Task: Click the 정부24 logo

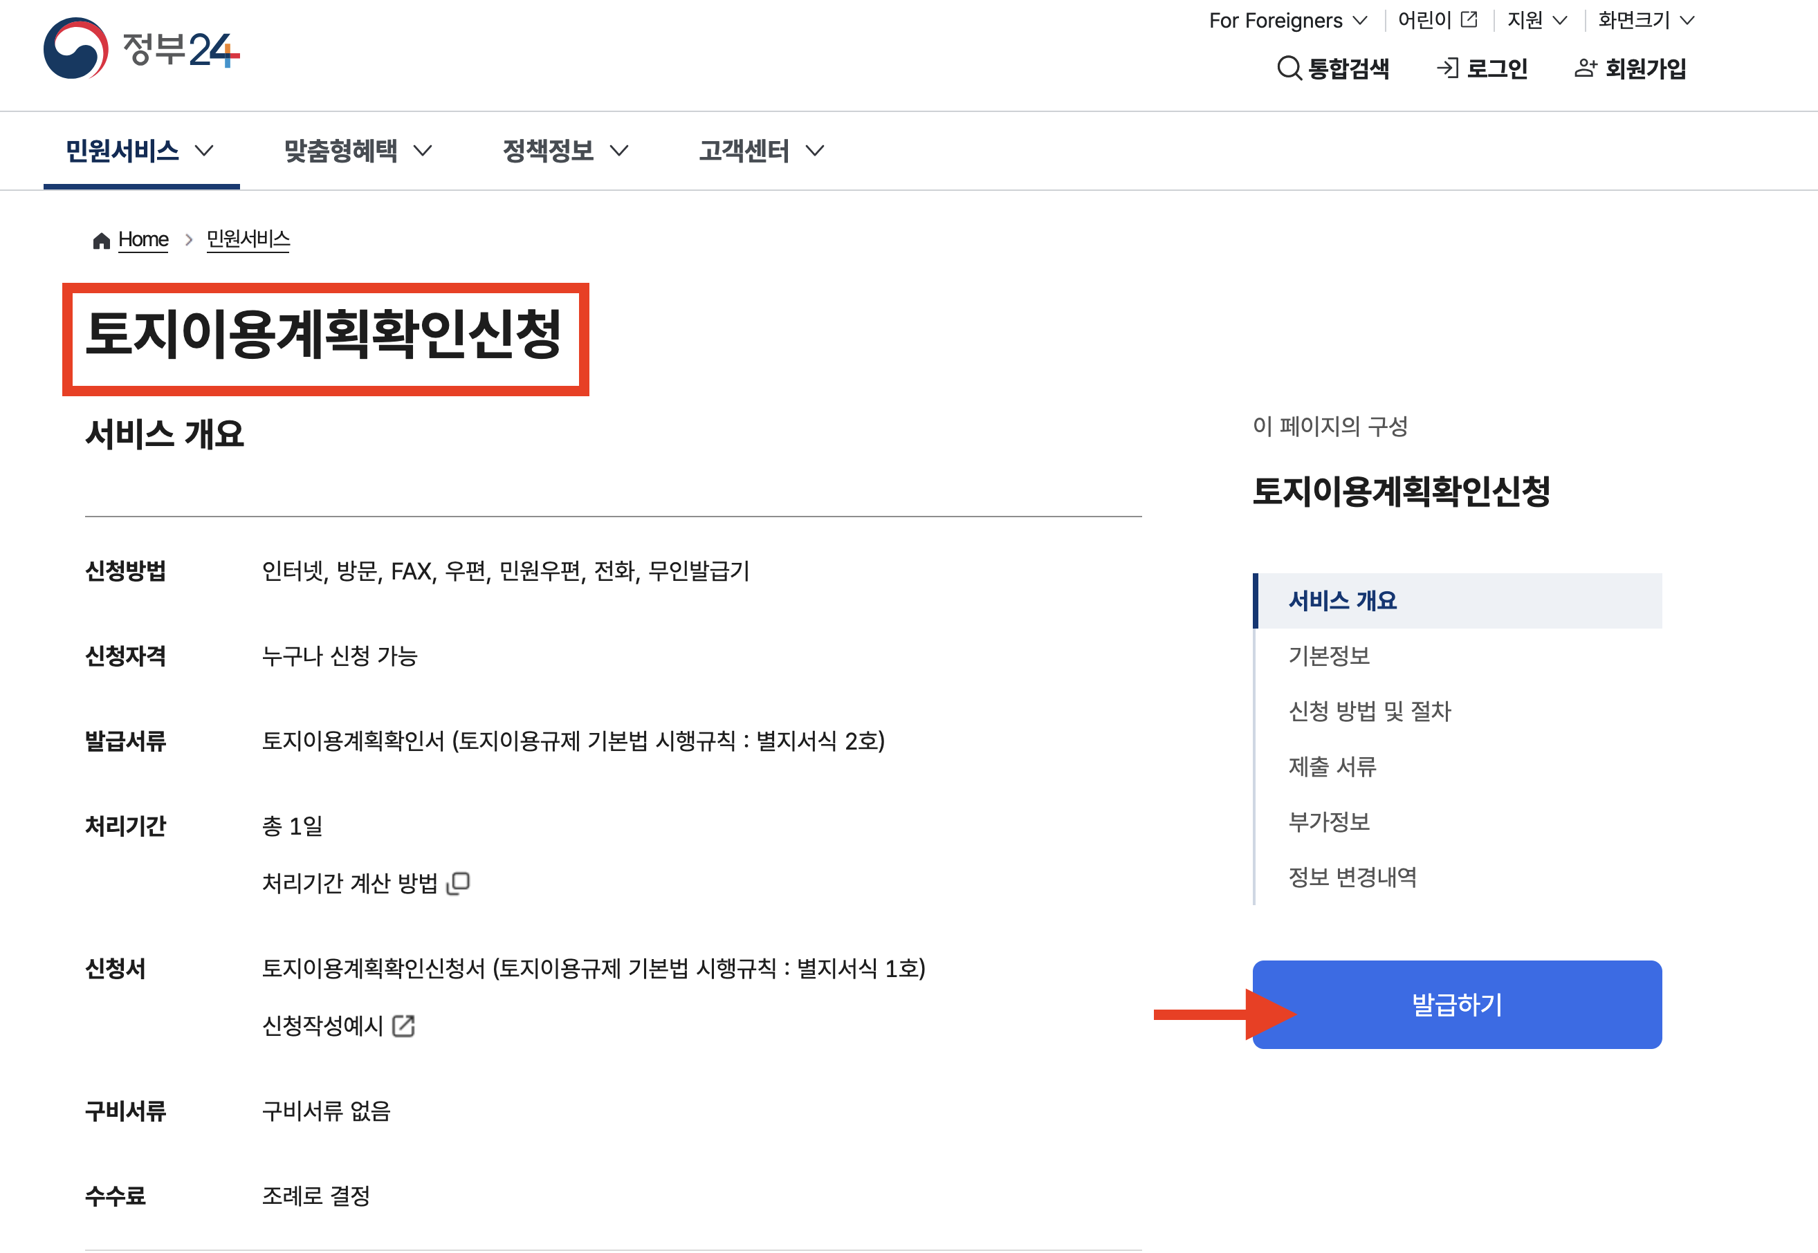Action: point(141,48)
